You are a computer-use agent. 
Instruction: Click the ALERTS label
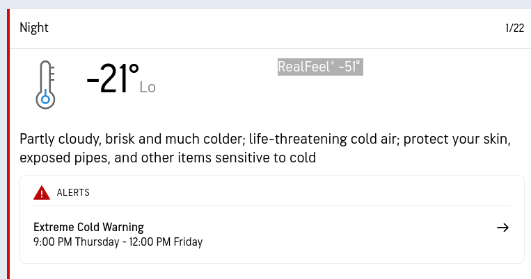tap(73, 192)
